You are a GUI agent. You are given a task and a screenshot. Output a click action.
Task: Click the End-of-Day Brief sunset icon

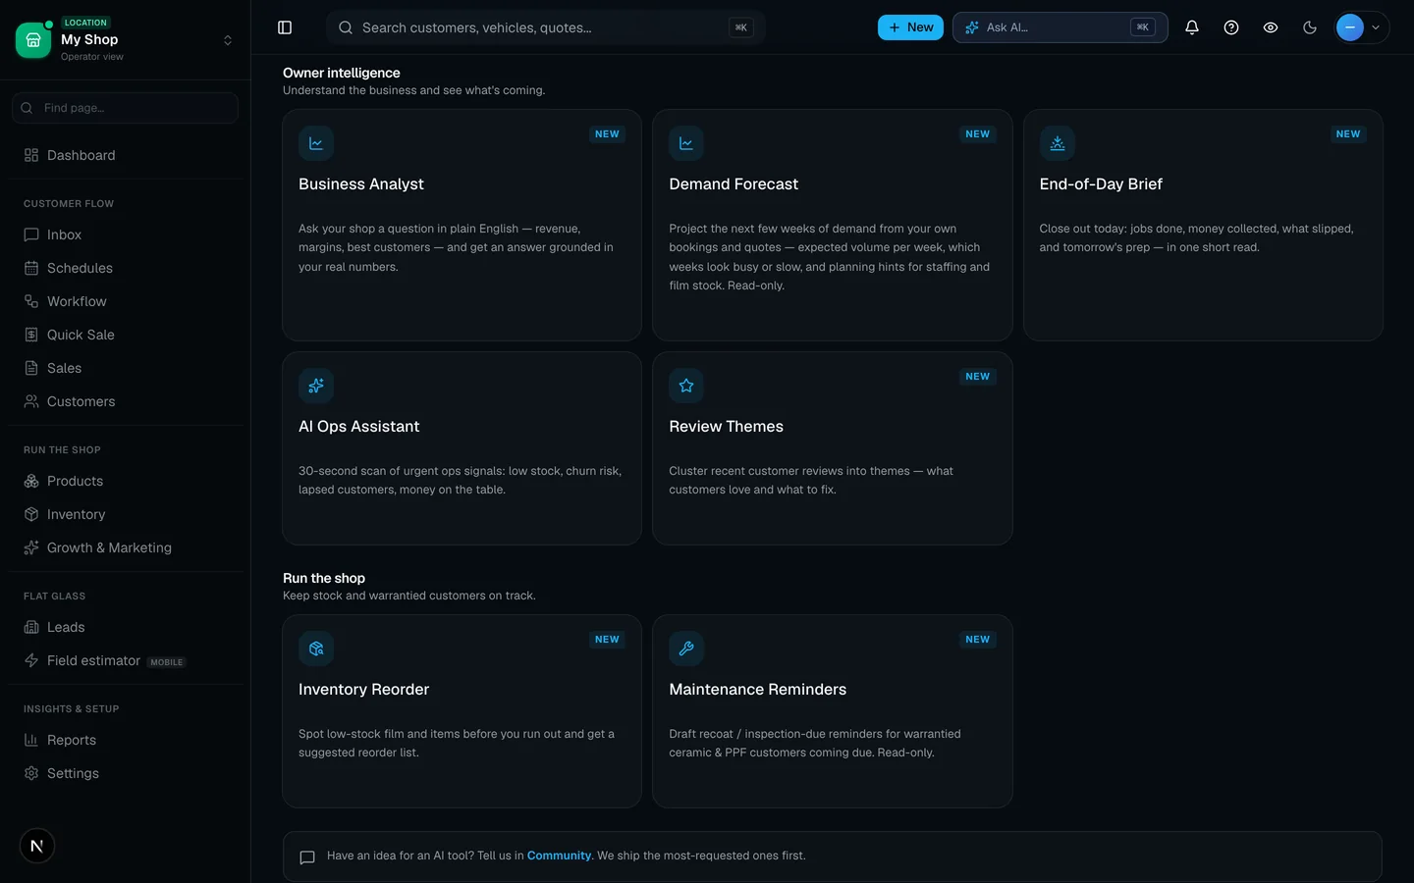pos(1058,143)
